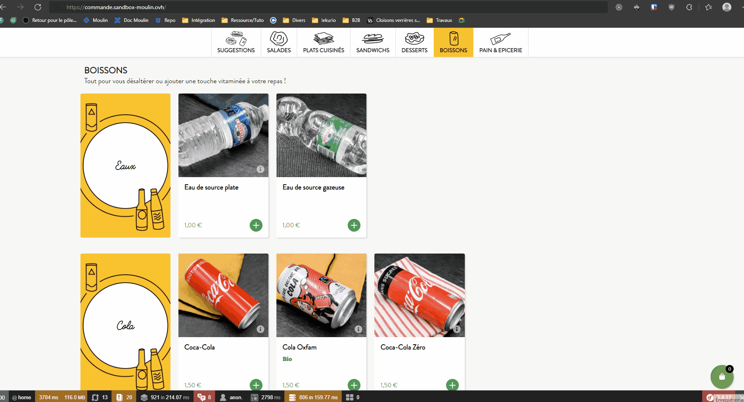The height and width of the screenshot is (402, 744).
Task: Add Cola Oxfam to the cart
Action: pos(354,385)
